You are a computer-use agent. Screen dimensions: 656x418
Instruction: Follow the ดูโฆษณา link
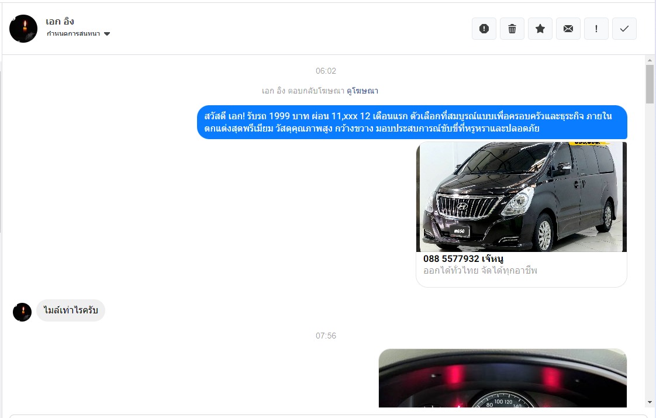click(x=362, y=91)
